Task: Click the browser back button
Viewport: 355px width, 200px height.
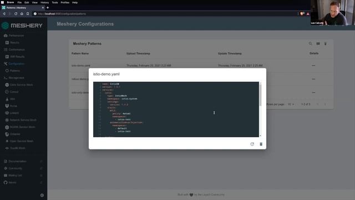Action: coord(4,14)
